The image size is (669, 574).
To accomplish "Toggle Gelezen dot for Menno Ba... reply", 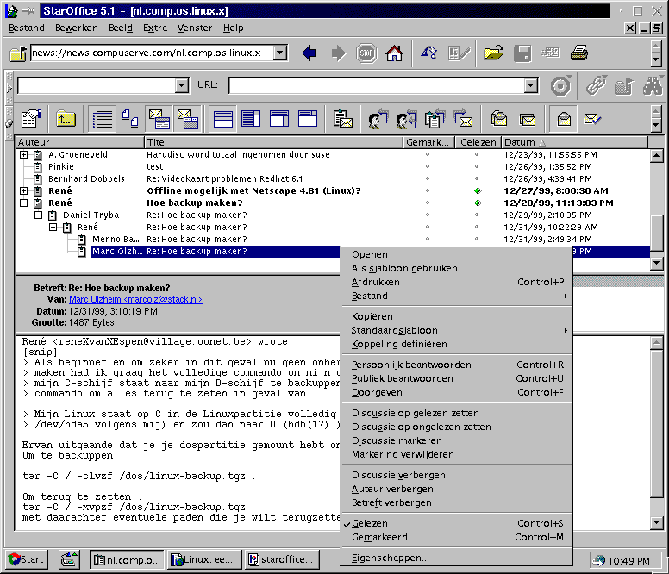I will click(x=477, y=240).
